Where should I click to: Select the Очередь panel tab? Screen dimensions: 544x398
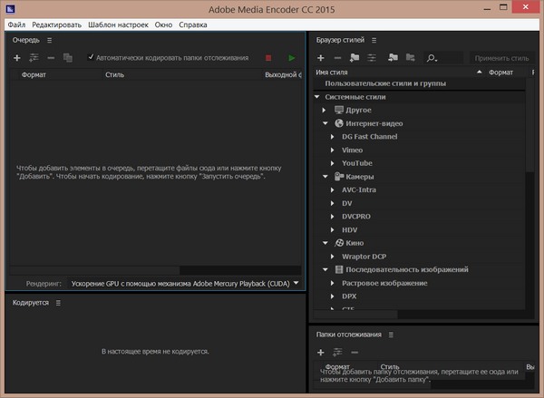click(26, 40)
